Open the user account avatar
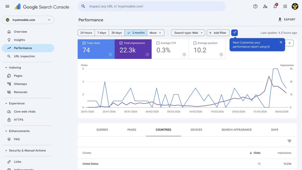Image resolution: width=302 pixels, height=170 pixels. click(295, 6)
